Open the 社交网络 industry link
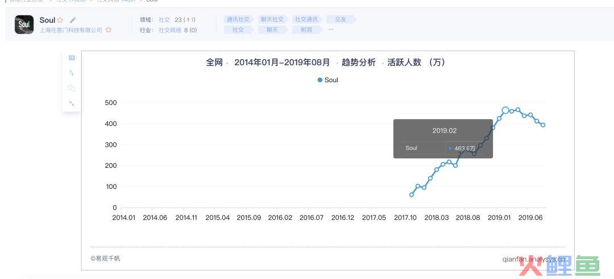This screenshot has height=279, width=614. pos(170,30)
